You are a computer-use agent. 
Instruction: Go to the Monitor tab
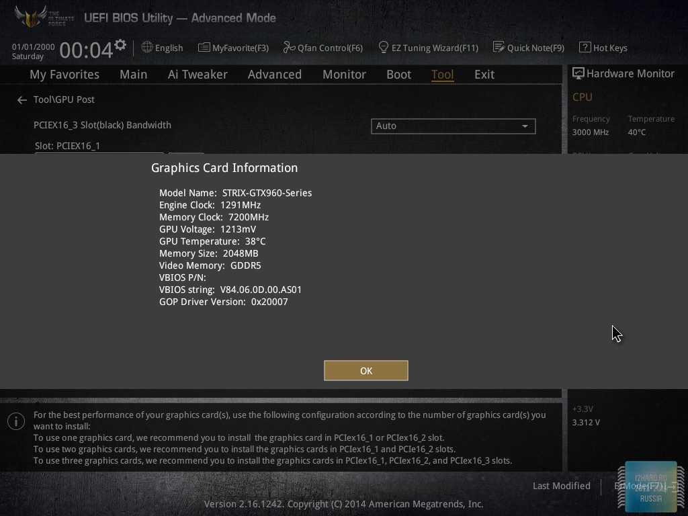pyautogui.click(x=344, y=75)
